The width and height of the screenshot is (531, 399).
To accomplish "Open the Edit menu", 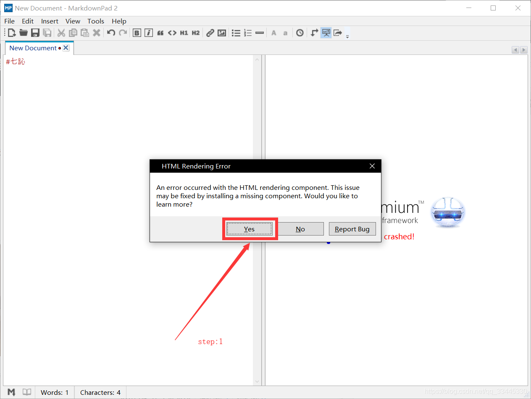I will tap(28, 21).
